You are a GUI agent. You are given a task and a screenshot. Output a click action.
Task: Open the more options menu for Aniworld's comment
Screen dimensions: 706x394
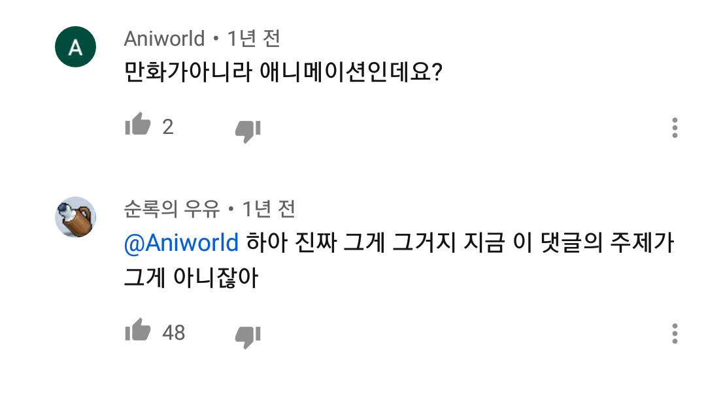(x=675, y=128)
